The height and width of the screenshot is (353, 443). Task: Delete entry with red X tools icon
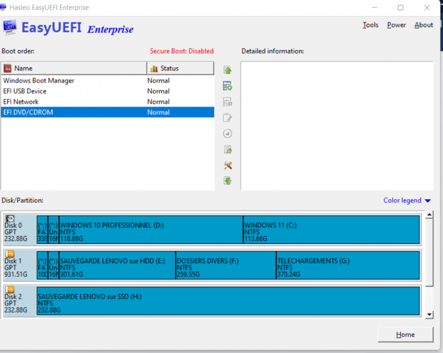point(228,165)
